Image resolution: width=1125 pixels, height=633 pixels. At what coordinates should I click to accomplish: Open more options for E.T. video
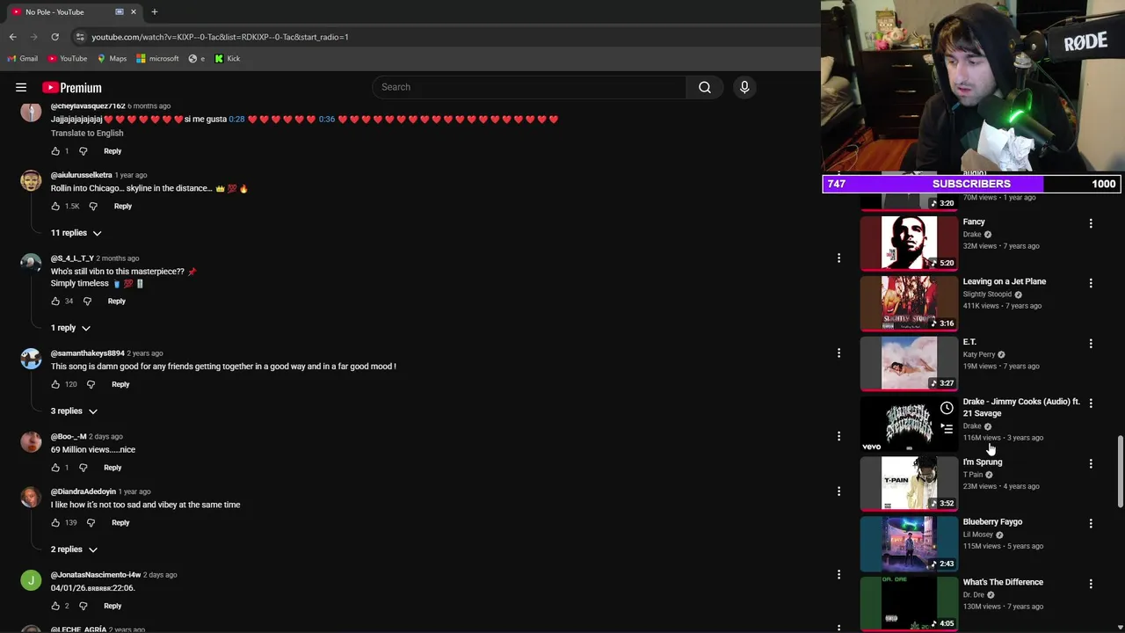coord(1091,344)
